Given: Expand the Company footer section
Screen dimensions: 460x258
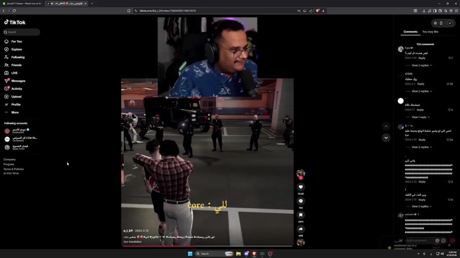Looking at the screenshot, I should click(x=10, y=159).
